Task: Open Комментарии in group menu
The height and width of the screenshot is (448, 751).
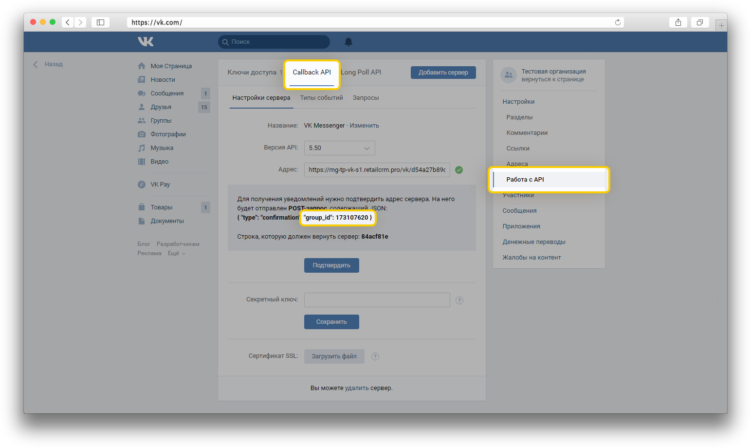Action: pos(527,133)
